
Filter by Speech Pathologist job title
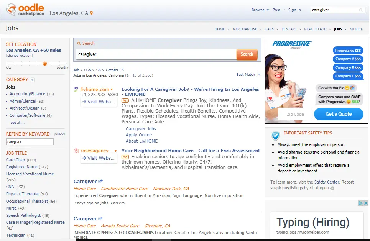(23, 215)
